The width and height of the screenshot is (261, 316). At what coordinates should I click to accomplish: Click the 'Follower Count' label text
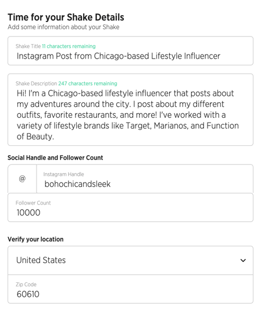click(33, 203)
